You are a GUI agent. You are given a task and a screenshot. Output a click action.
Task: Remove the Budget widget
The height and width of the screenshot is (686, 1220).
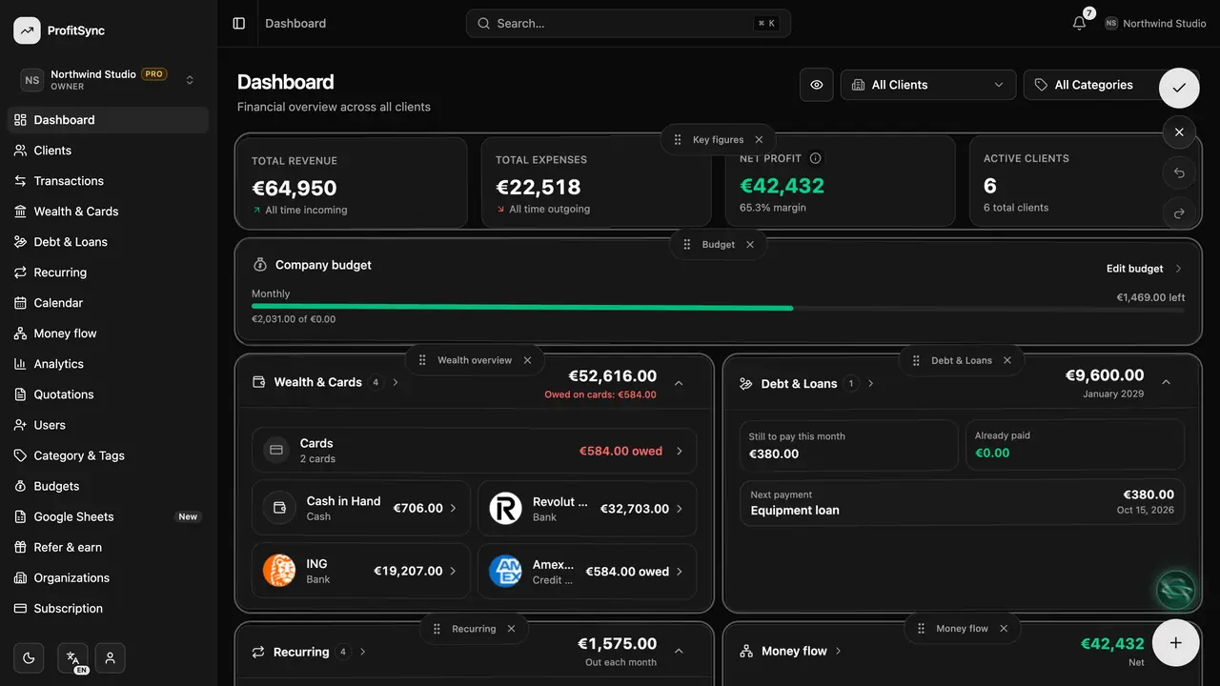750,245
